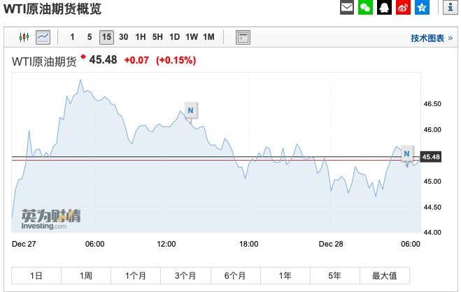Select the 1-minute interval
461x292 pixels.
tap(72, 37)
